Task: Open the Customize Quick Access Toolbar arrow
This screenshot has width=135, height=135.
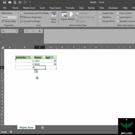Action: click(30, 2)
